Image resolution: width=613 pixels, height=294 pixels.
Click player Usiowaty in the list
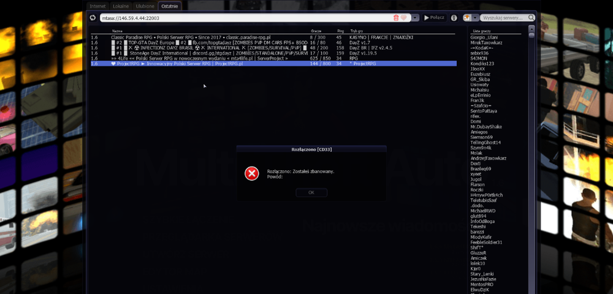click(479, 85)
